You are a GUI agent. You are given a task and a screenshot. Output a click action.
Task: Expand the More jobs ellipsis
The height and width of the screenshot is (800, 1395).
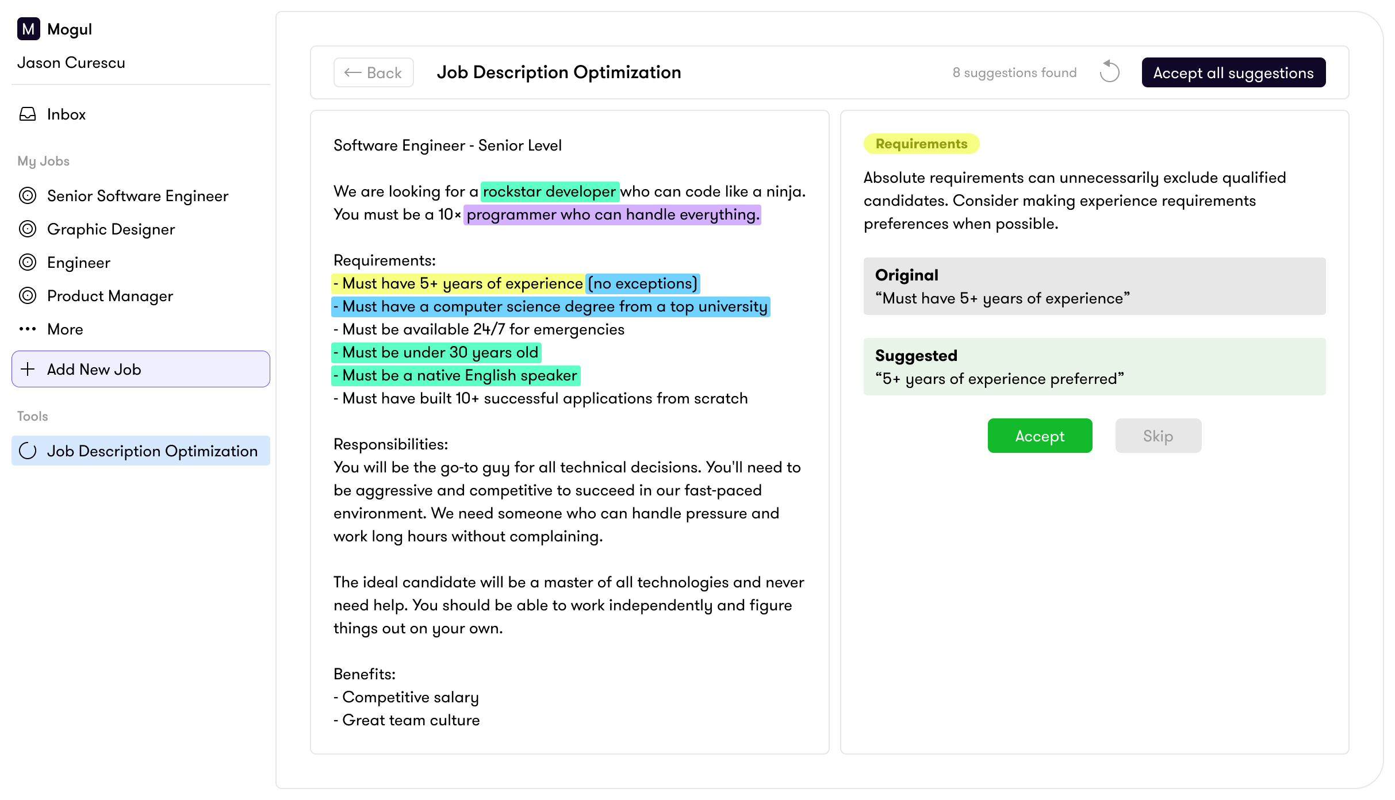[28, 329]
